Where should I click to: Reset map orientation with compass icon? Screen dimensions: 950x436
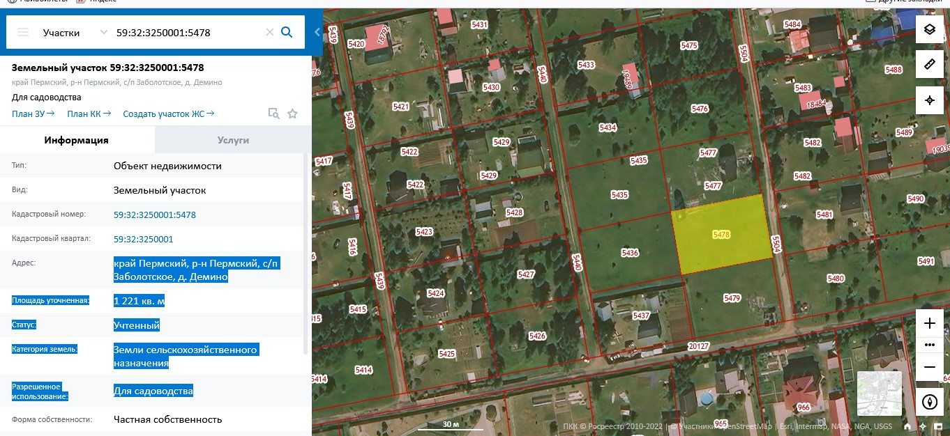click(929, 402)
